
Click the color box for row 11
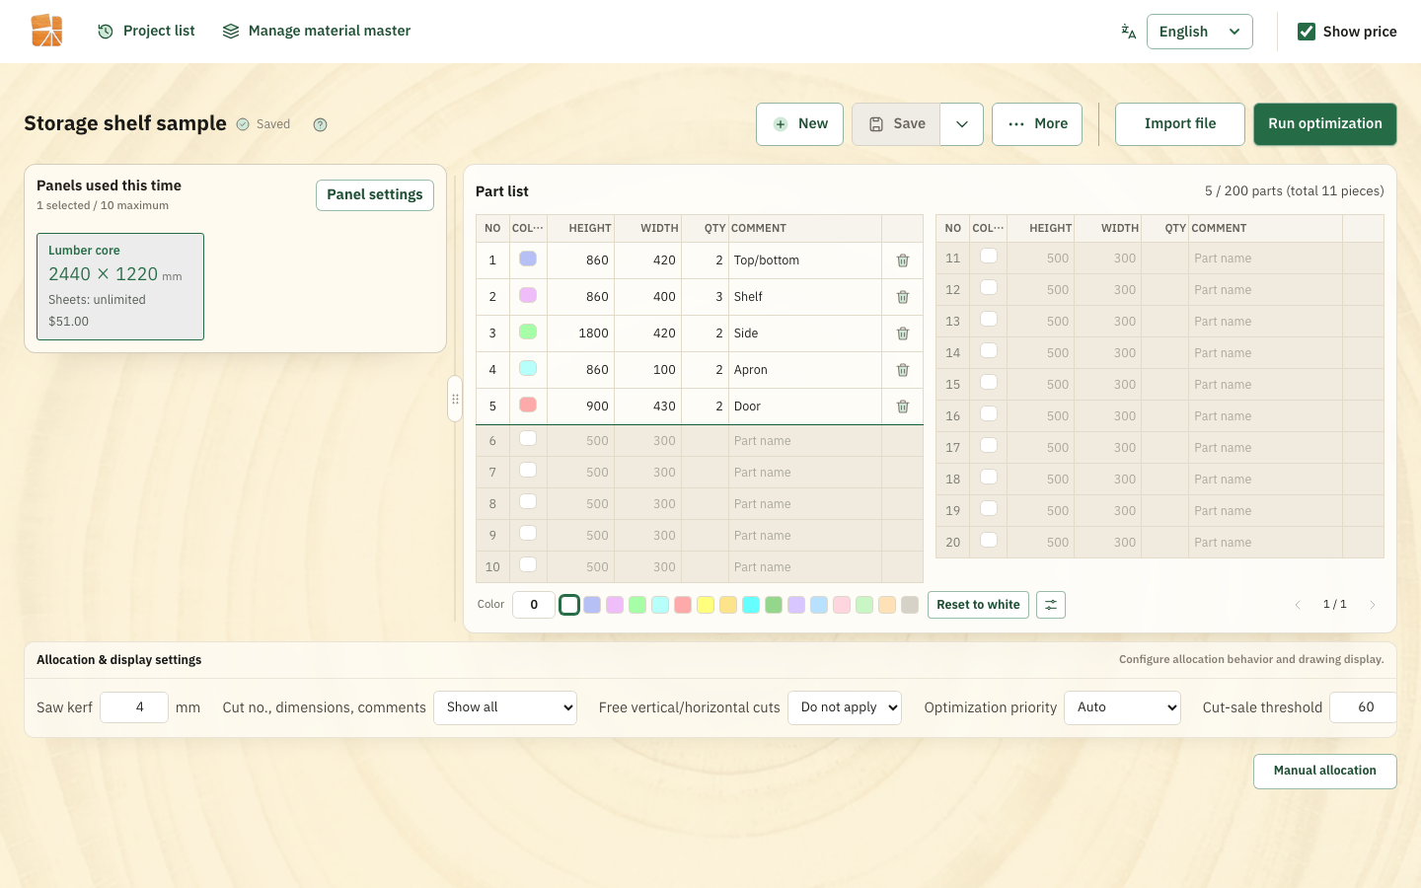[x=989, y=257]
